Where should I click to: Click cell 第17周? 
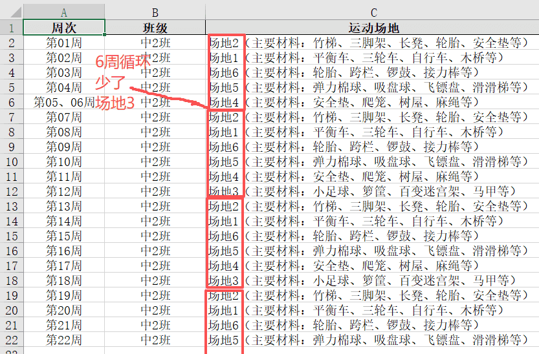click(x=64, y=265)
